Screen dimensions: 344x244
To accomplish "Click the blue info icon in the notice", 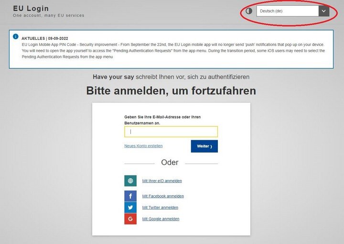I will coord(16,36).
